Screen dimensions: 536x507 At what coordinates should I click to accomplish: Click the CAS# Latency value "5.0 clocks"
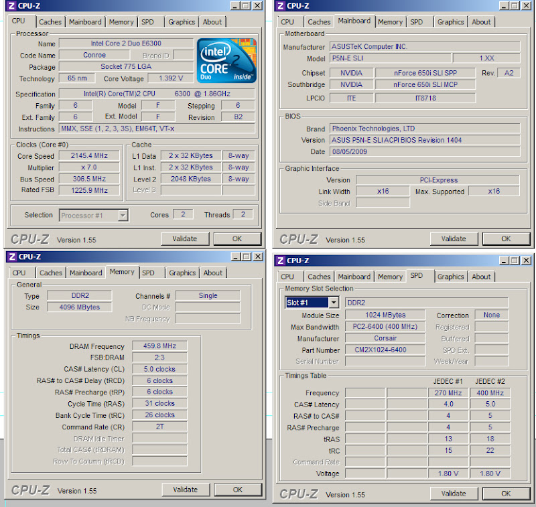click(159, 369)
